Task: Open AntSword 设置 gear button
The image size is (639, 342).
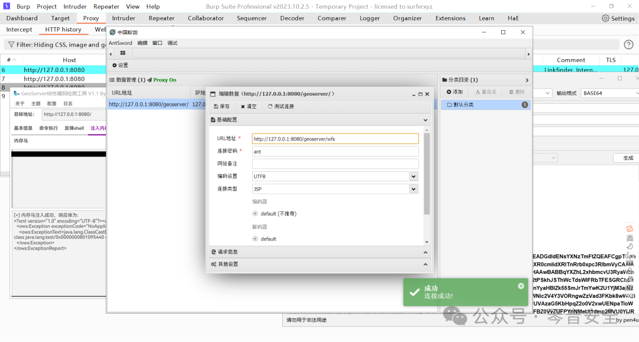Action: 120,65
